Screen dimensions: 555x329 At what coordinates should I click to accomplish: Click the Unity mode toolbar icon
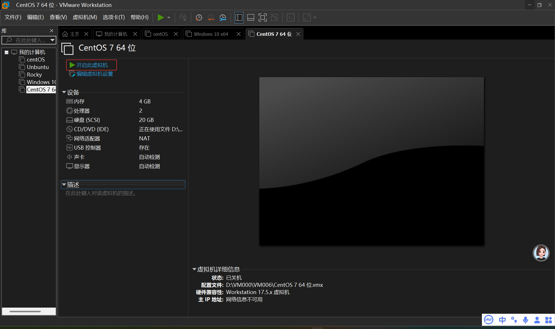[x=274, y=18]
